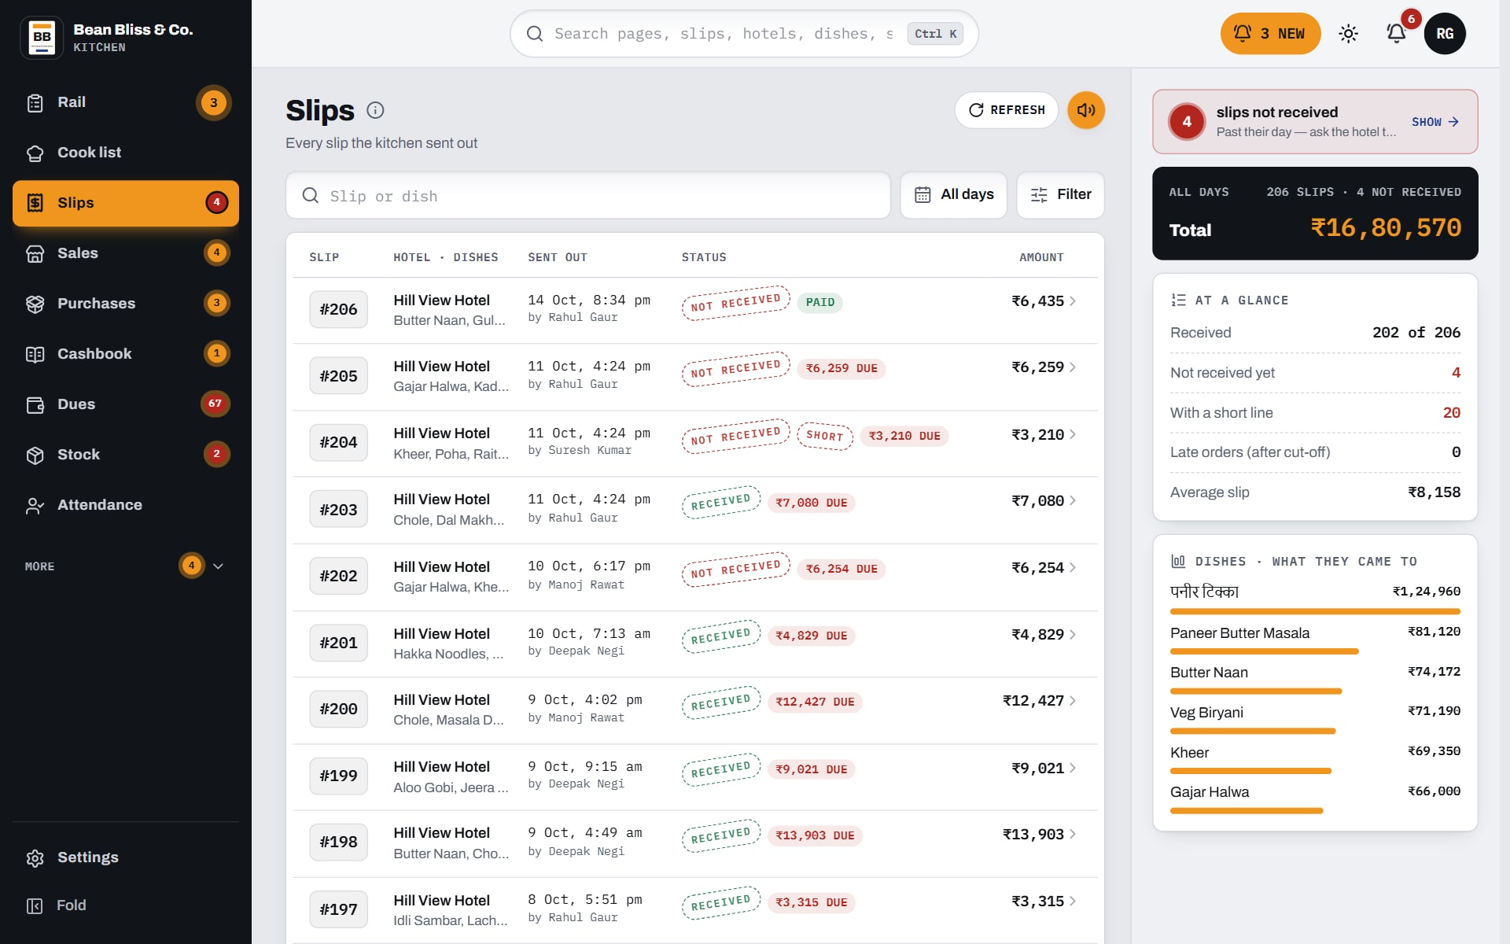Open the info icon beside Slips heading
The image size is (1510, 944).
375,110
